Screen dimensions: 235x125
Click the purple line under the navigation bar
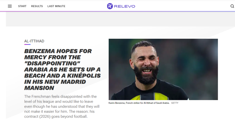point(117,11)
